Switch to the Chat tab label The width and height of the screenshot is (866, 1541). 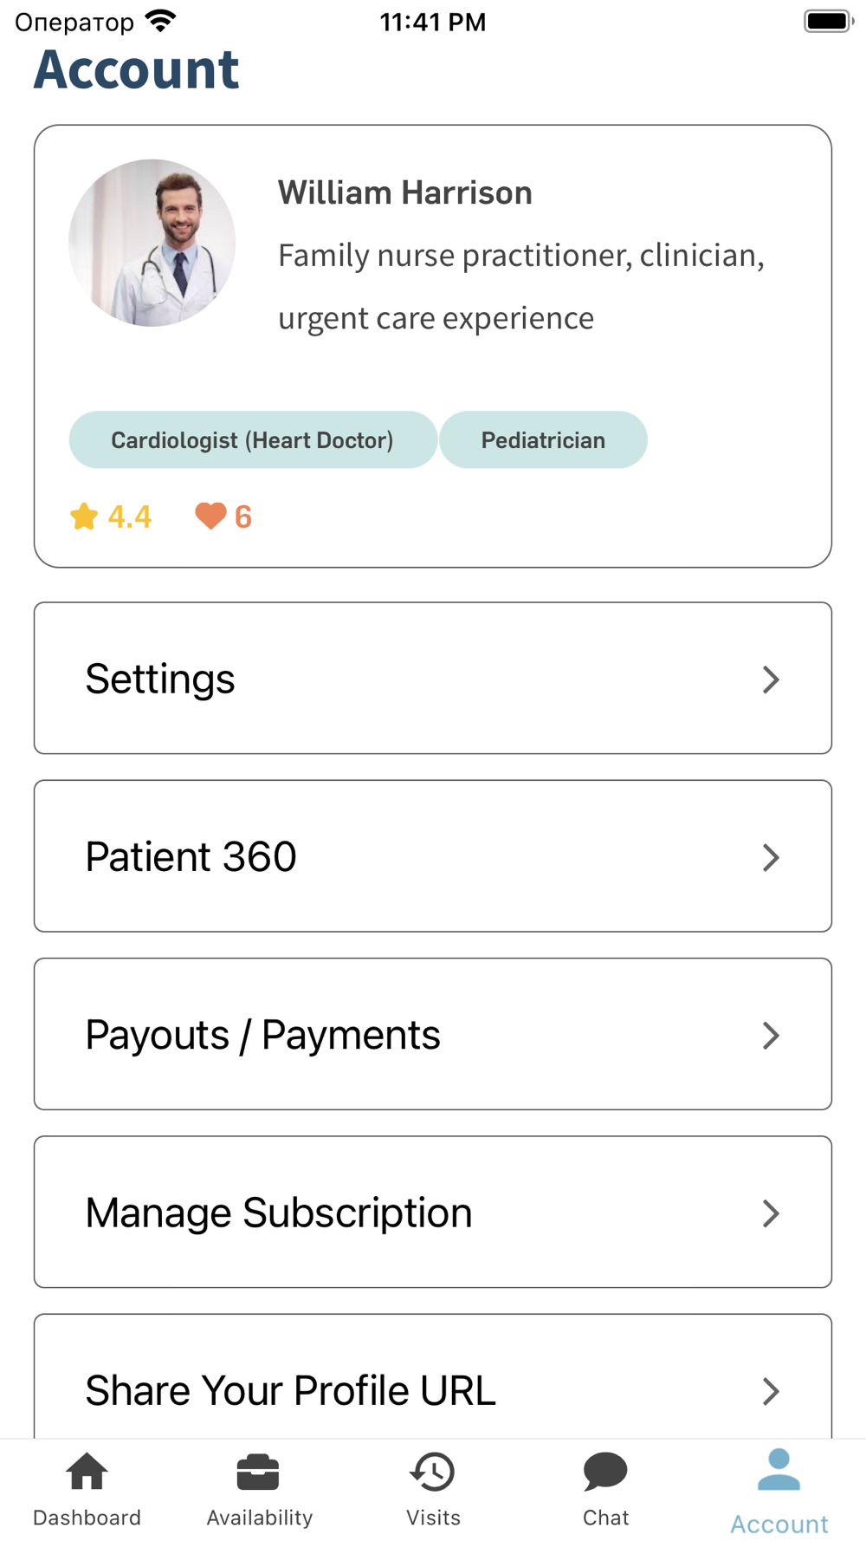[x=605, y=1518]
